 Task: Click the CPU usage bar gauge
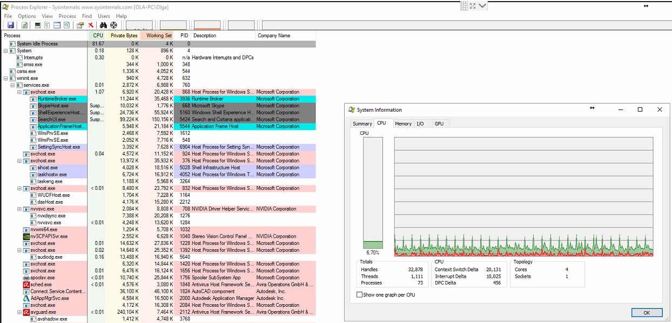click(373, 193)
